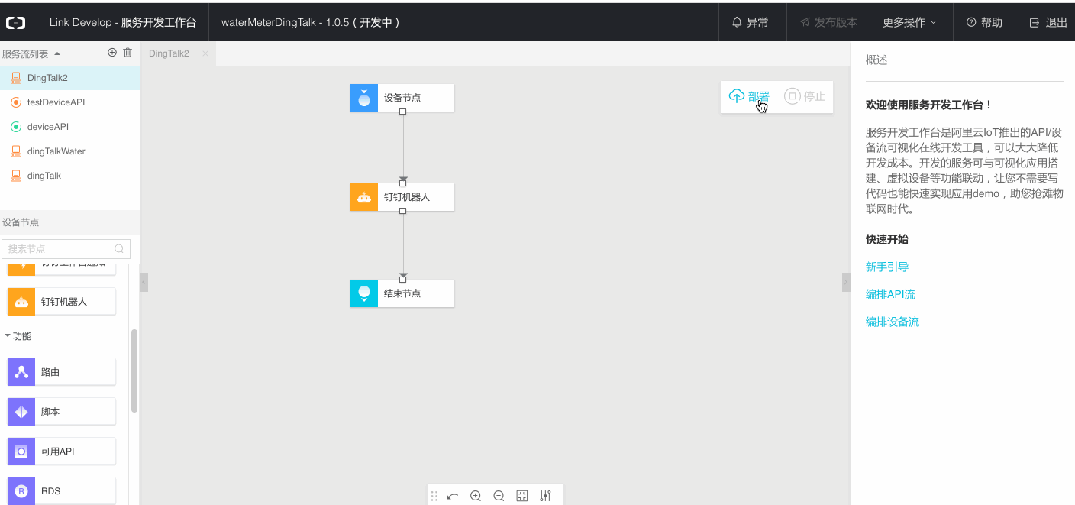The width and height of the screenshot is (1075, 505).
Task: Click 退出 to log out
Action: 1048,23
